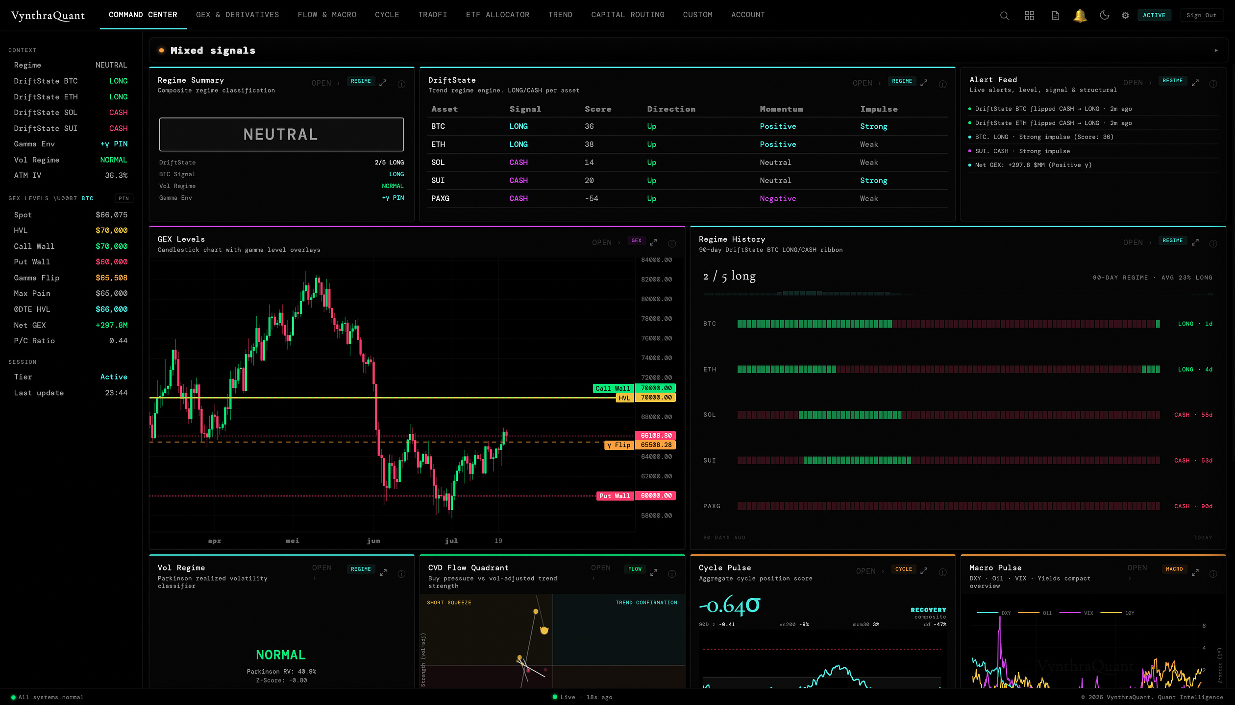Click the BTC regime history ribbon
The height and width of the screenshot is (705, 1235).
948,324
